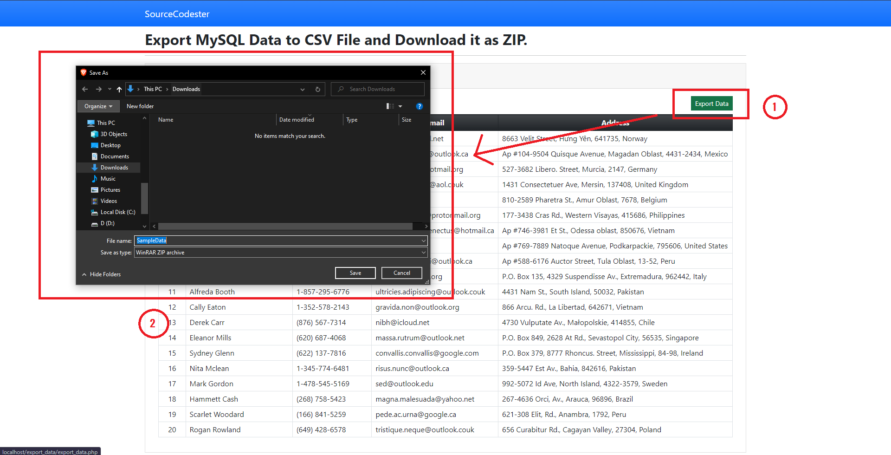Image resolution: width=891 pixels, height=455 pixels.
Task: Click the Export Data button
Action: tap(711, 104)
